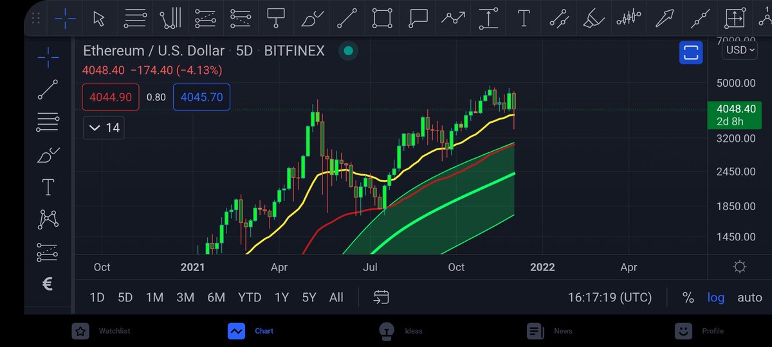Set time range to 5D in bottom bar
This screenshot has width=772, height=347.
pyautogui.click(x=125, y=298)
